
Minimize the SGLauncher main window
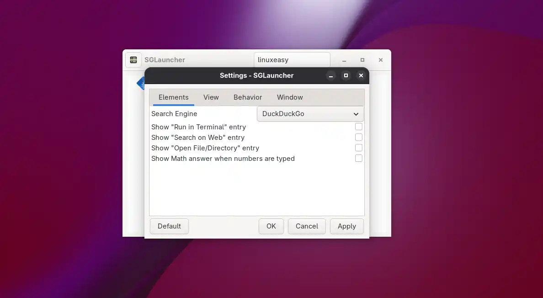pyautogui.click(x=344, y=60)
